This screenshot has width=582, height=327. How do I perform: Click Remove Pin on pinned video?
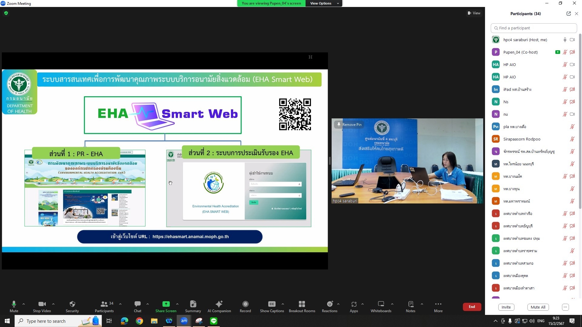(349, 124)
